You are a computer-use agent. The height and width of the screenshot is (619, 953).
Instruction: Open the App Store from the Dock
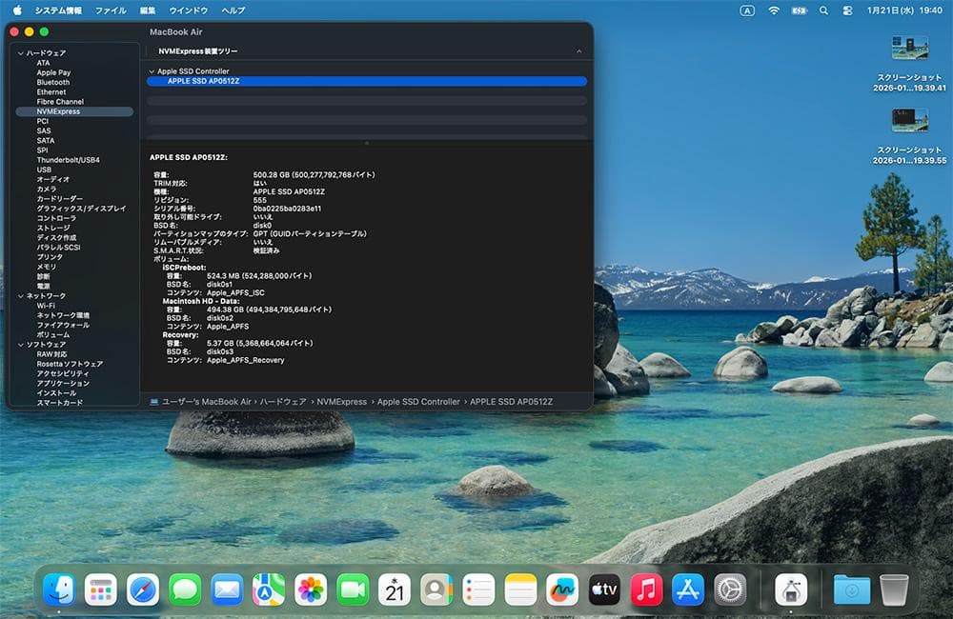coord(688,590)
